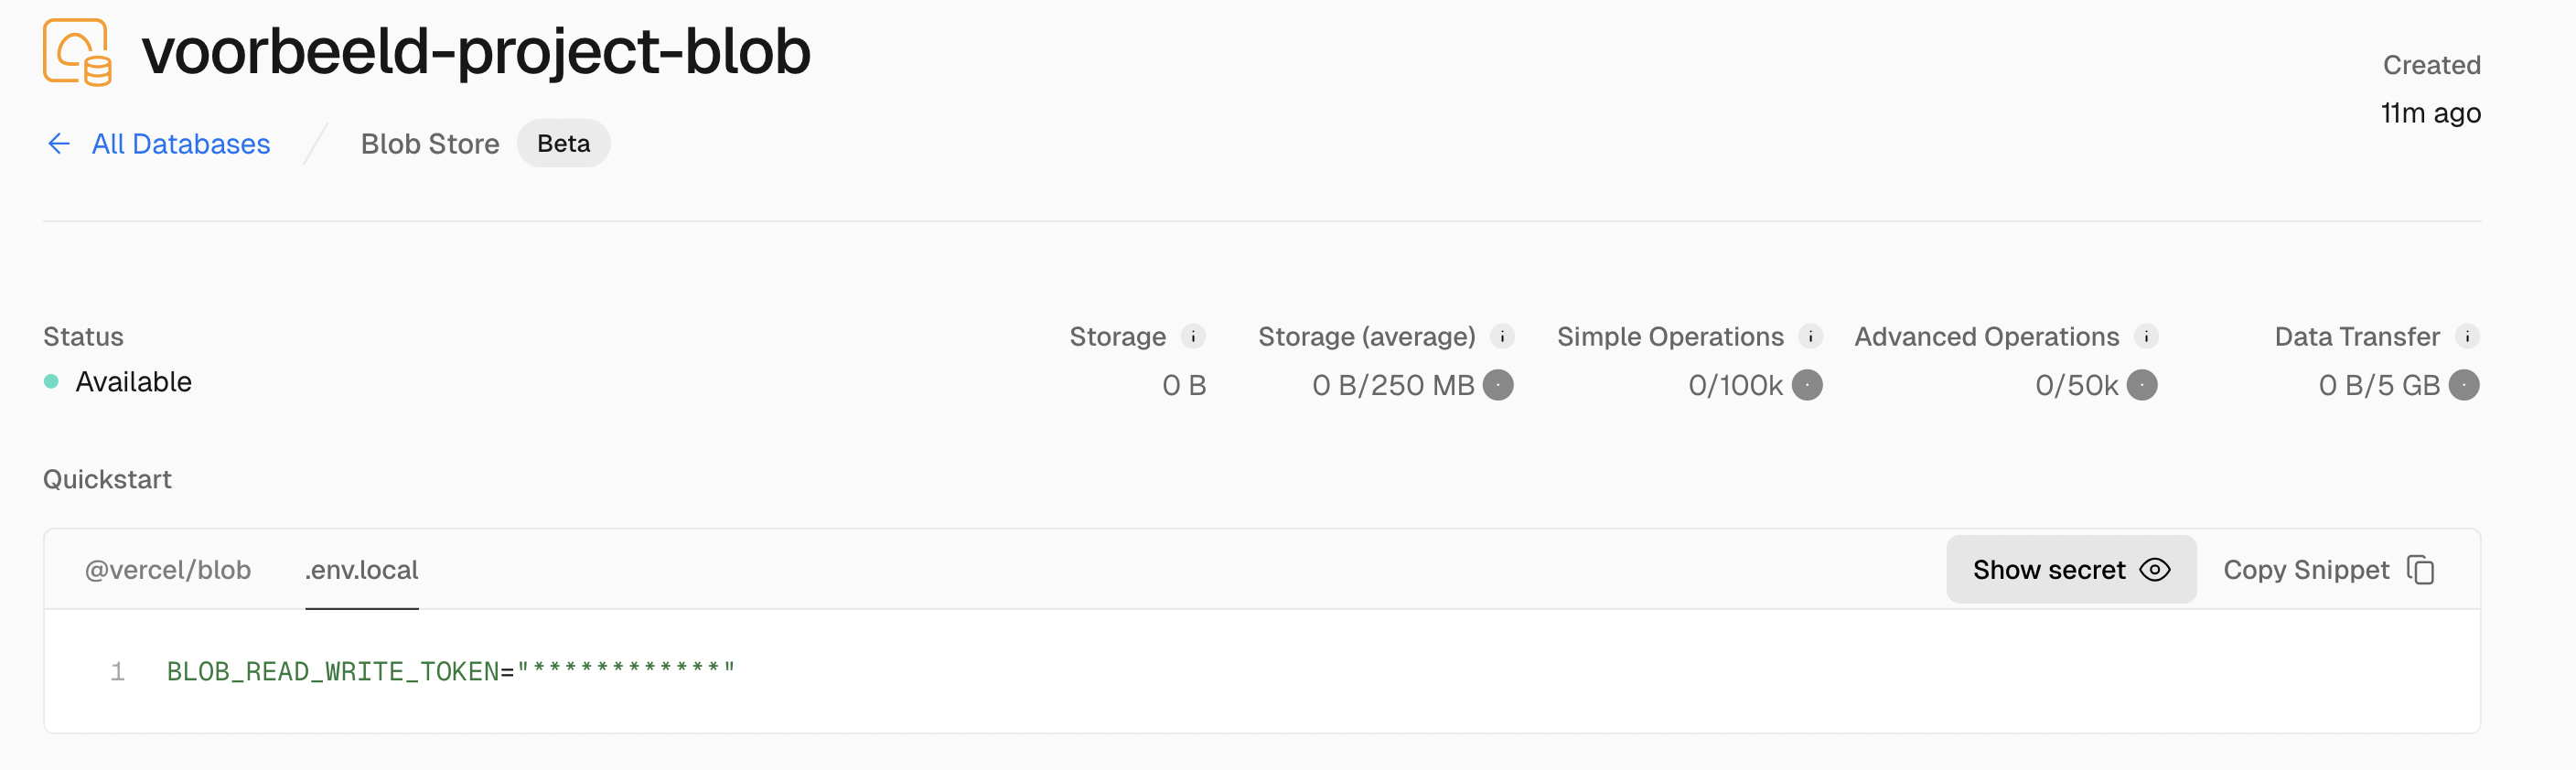
Task: Select the .env.local tab
Action: (x=362, y=570)
